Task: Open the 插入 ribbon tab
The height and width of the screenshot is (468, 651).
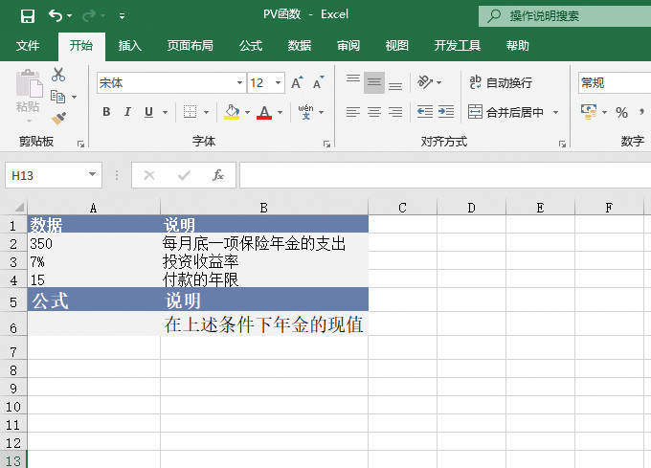Action: (130, 45)
